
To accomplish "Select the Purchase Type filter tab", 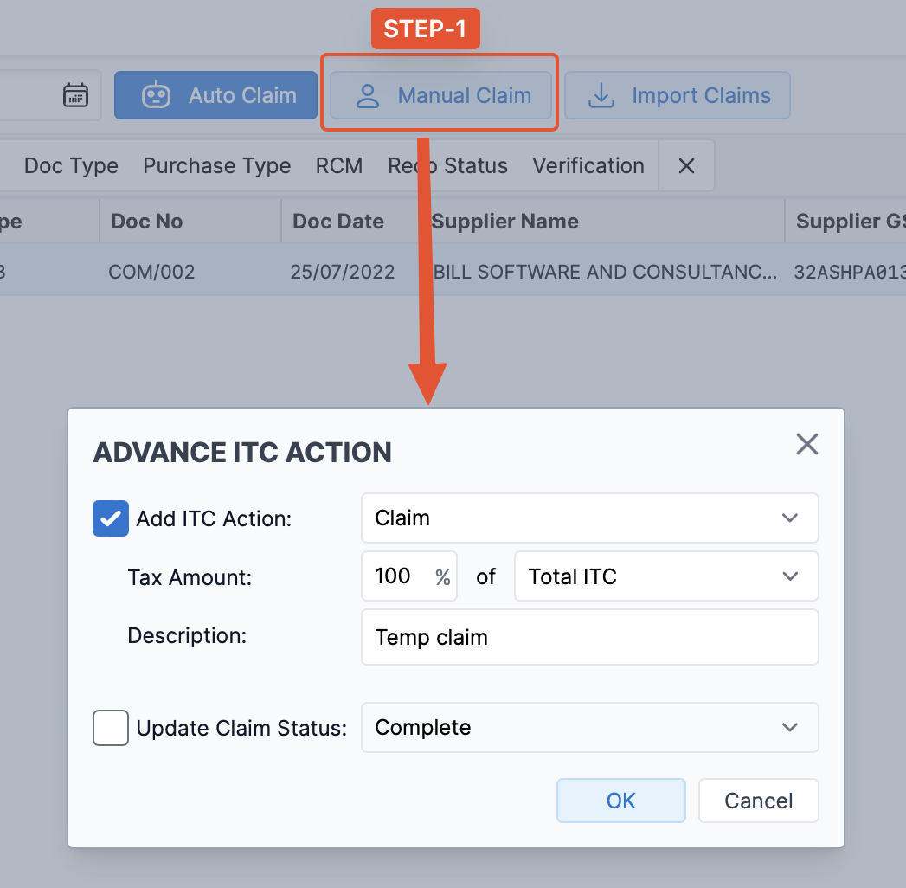I will (x=217, y=166).
